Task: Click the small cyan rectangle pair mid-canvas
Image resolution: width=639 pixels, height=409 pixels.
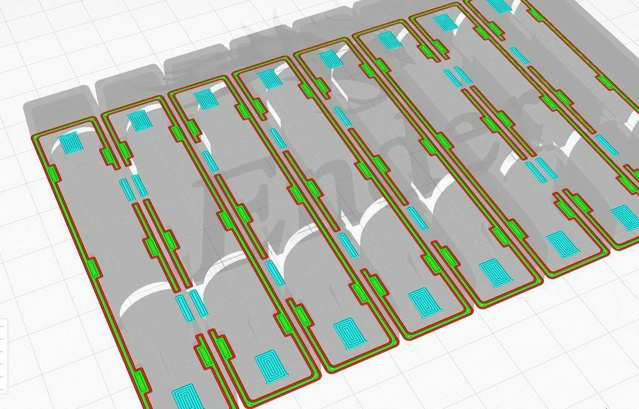Action: coord(187,306)
